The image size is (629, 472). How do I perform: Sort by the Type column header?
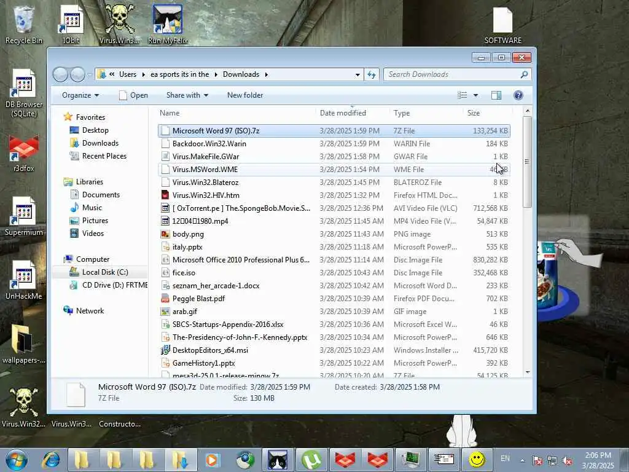[426, 113]
